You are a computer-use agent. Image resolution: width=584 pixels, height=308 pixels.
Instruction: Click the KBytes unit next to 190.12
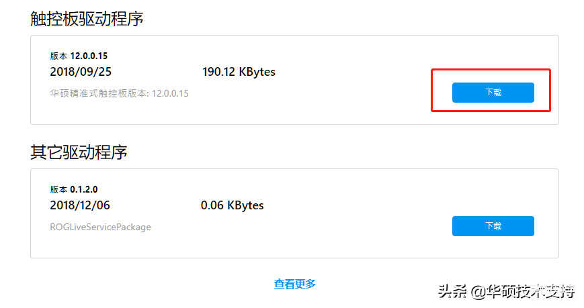point(257,72)
